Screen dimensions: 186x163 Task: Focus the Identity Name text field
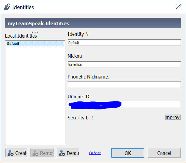click(124, 42)
